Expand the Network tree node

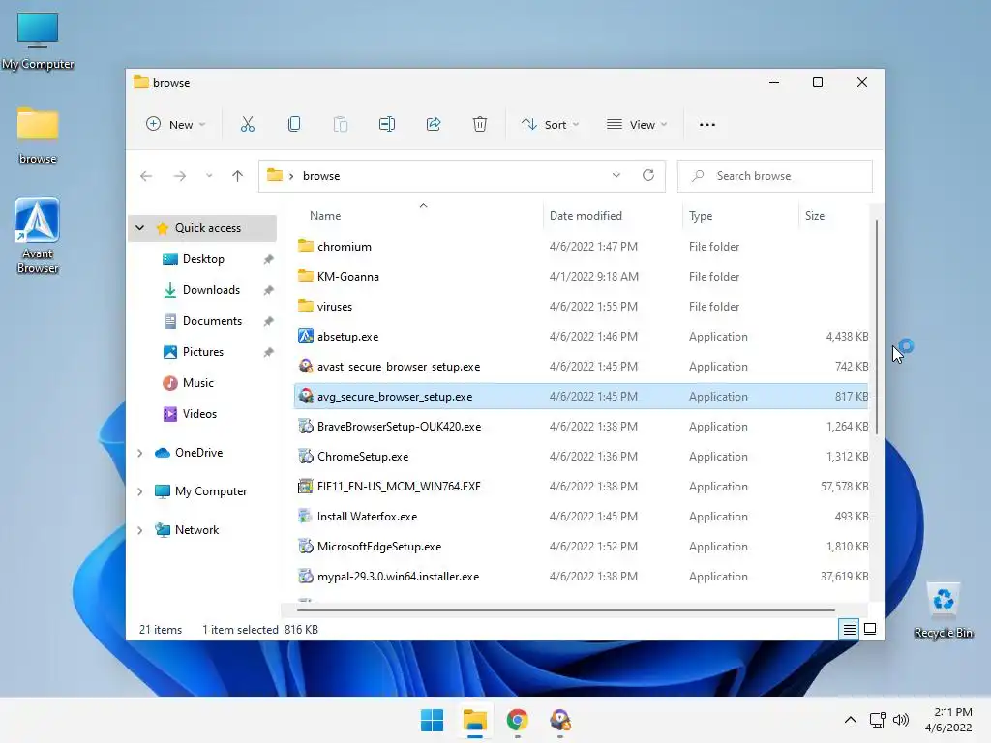point(140,530)
